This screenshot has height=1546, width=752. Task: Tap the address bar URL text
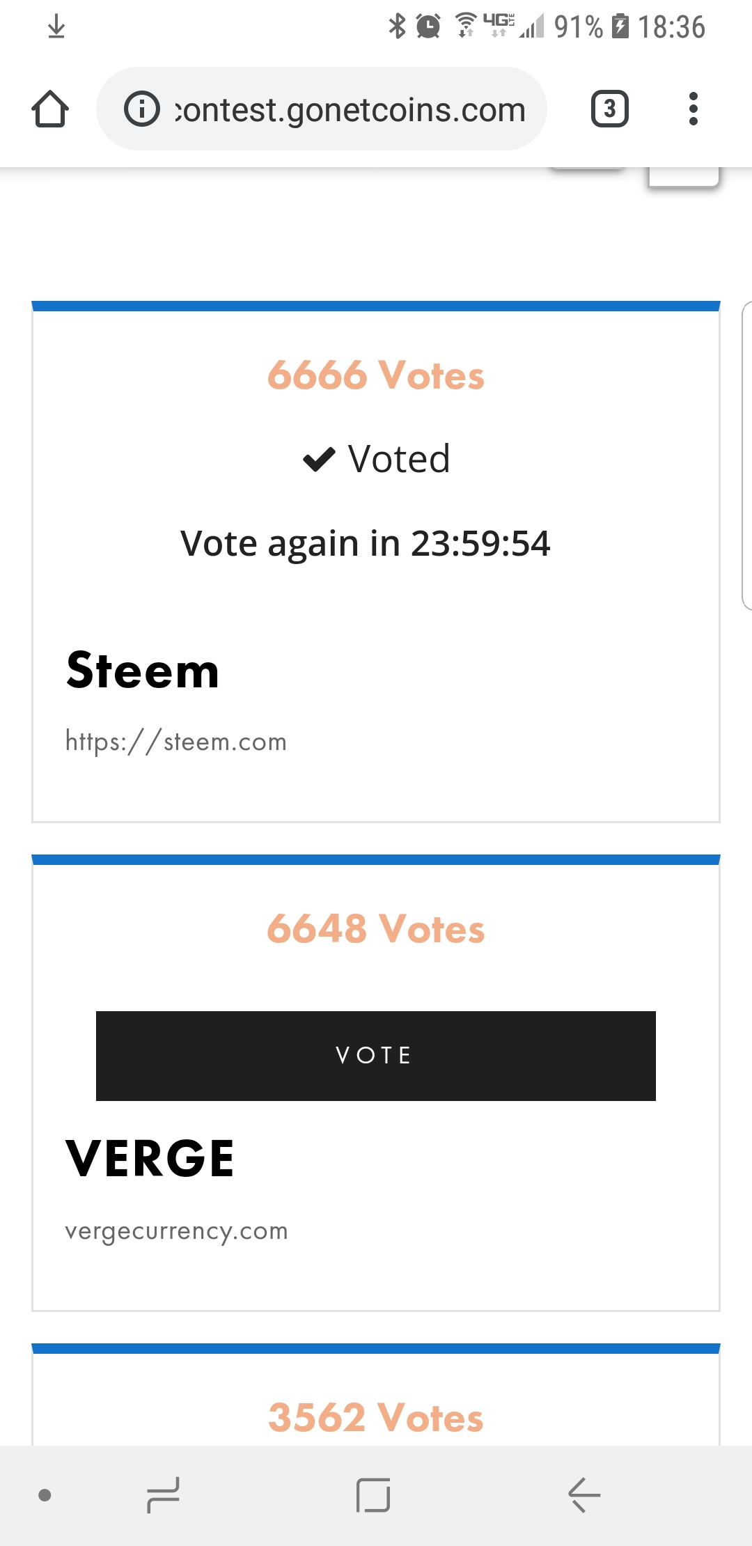[x=350, y=110]
